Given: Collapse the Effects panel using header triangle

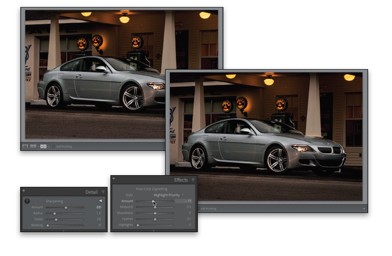Looking at the screenshot, I should tap(193, 180).
